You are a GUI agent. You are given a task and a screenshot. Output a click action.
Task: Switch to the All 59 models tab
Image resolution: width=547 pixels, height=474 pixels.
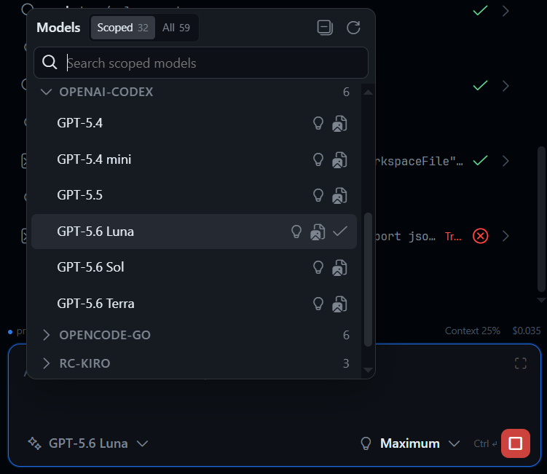click(176, 28)
